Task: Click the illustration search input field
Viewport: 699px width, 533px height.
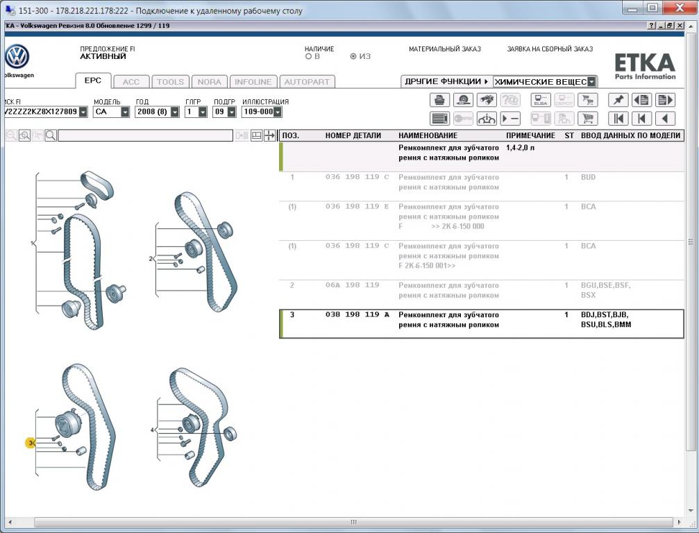Action: (x=145, y=135)
